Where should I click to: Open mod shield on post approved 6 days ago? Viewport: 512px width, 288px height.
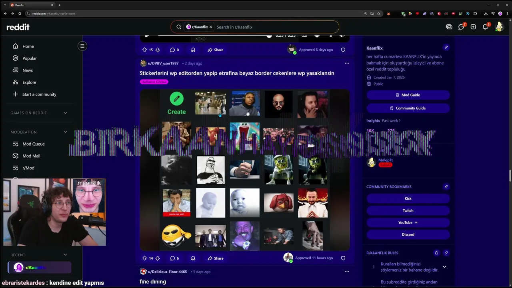click(343, 50)
